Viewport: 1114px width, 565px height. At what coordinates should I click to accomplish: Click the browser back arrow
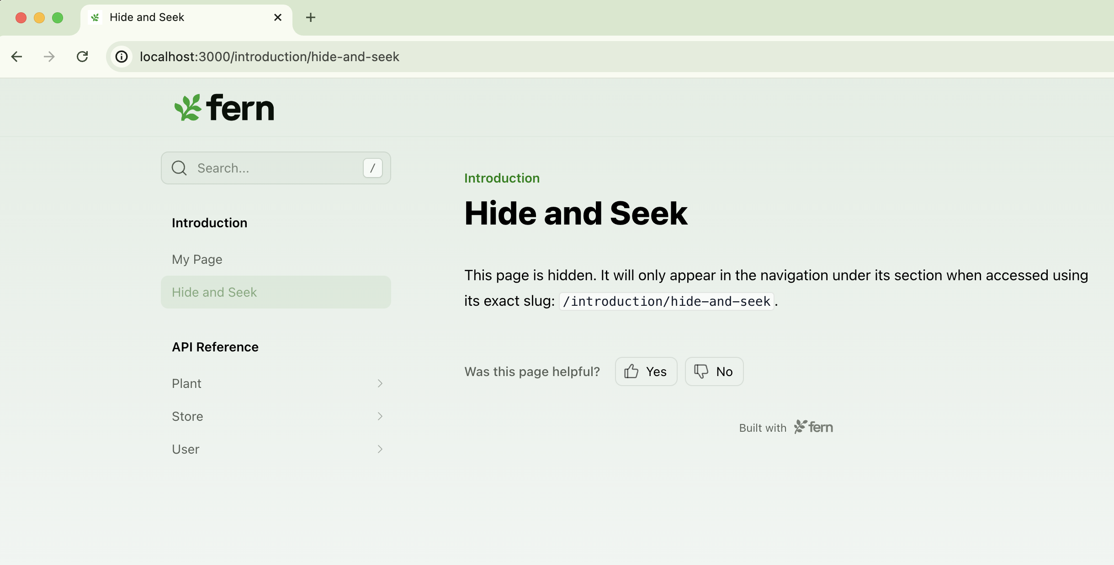(x=16, y=56)
